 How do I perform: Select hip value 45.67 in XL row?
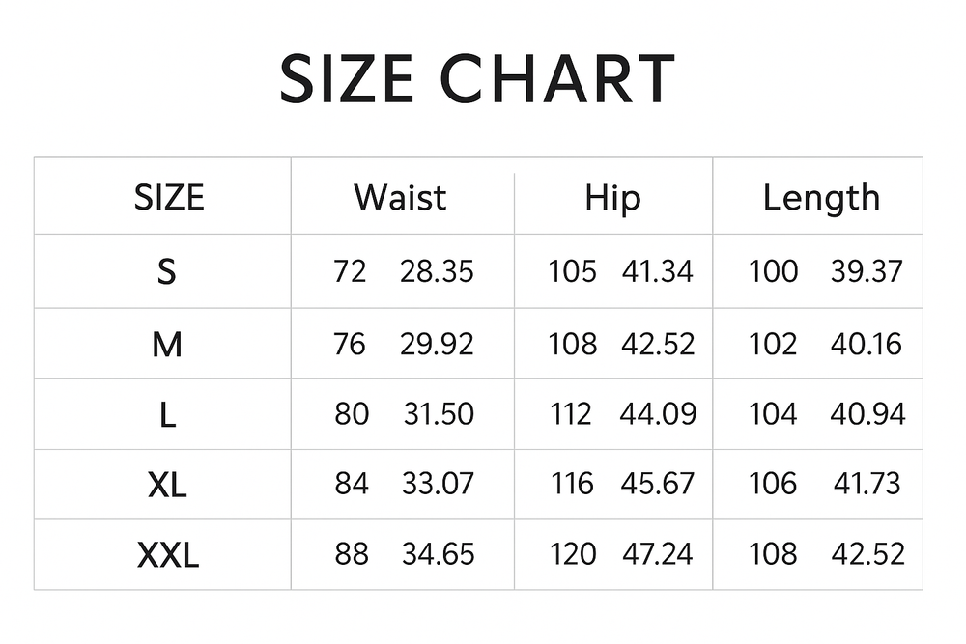(x=657, y=484)
